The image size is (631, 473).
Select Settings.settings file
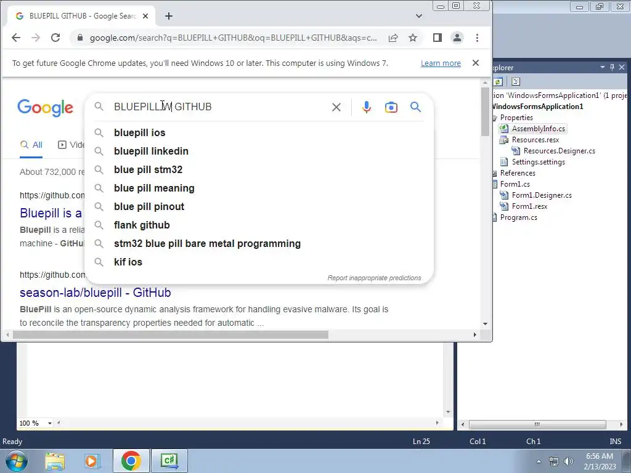tap(538, 162)
